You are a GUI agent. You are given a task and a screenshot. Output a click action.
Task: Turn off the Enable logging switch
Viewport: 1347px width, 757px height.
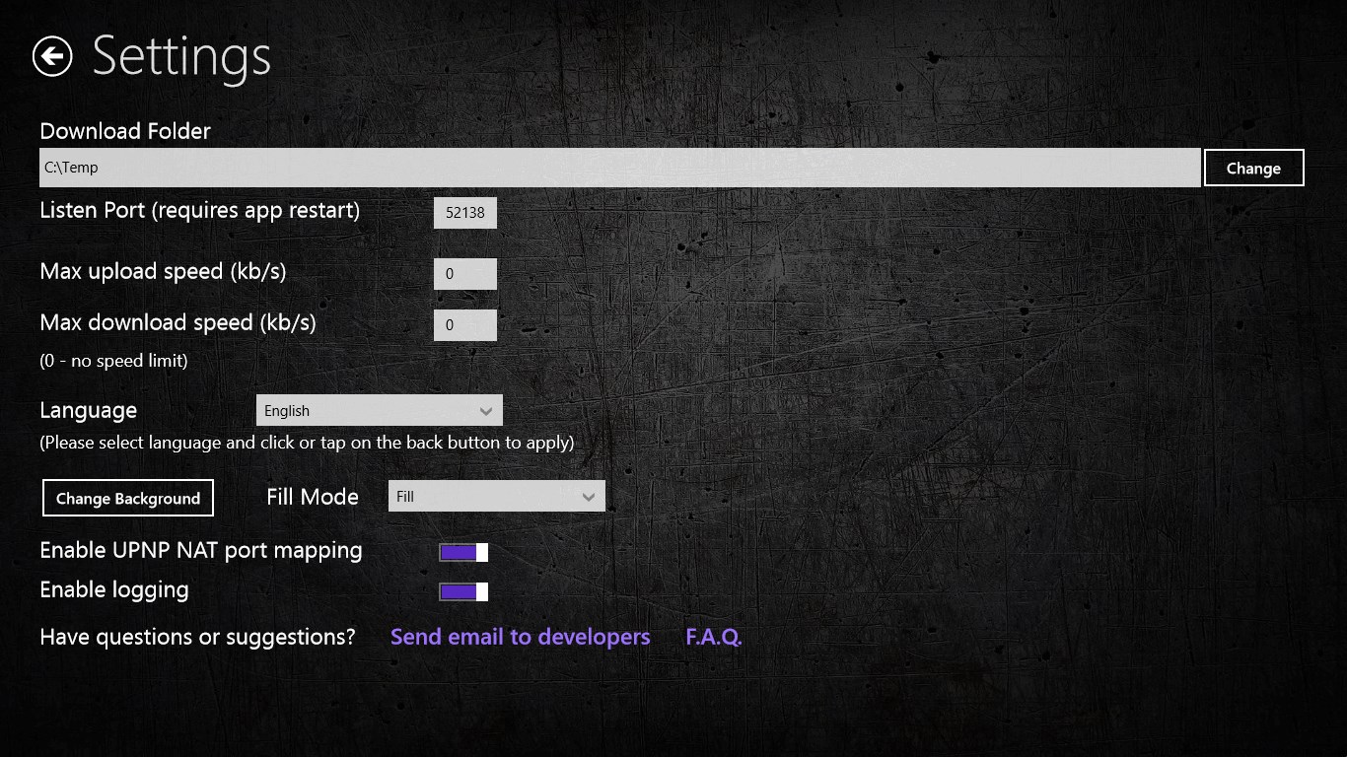[463, 591]
